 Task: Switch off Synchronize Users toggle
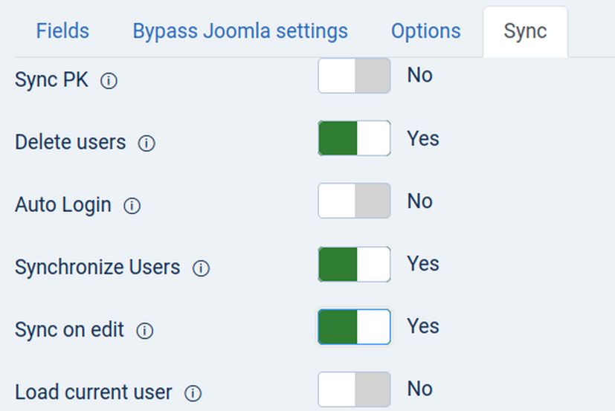354,264
